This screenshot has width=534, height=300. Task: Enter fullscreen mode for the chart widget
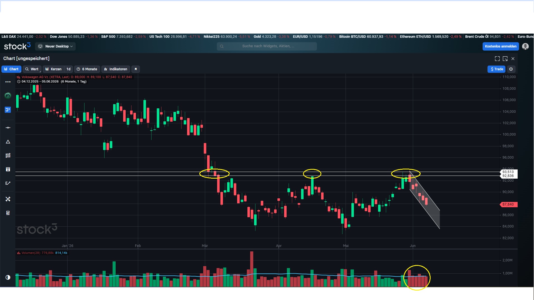point(497,59)
